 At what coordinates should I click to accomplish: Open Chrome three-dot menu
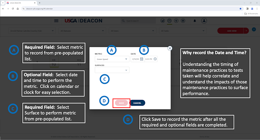click(x=257, y=9)
